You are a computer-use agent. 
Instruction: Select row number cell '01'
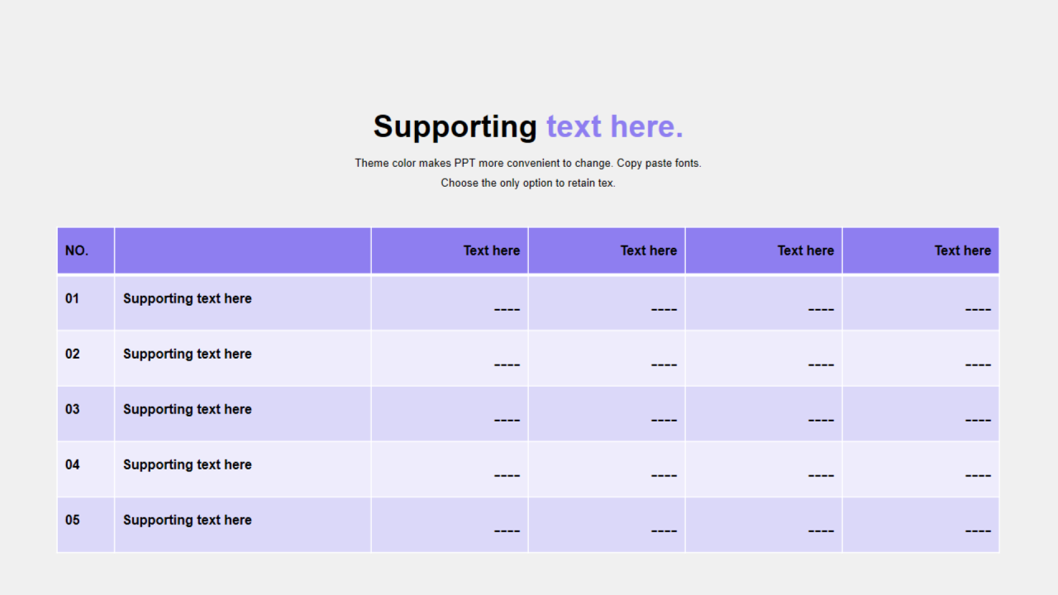86,302
